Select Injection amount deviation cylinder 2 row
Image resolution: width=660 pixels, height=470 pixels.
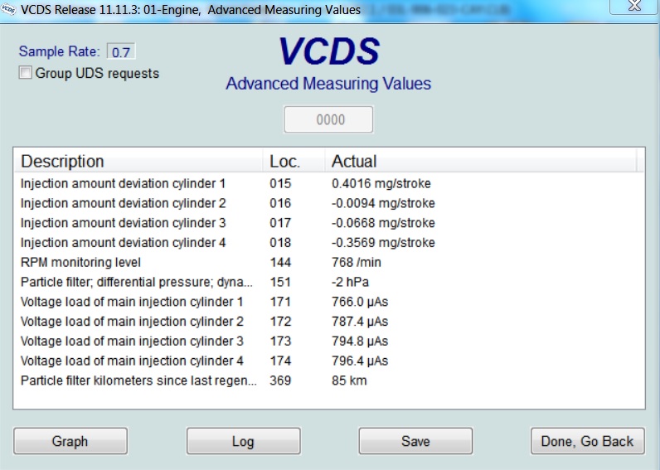[x=123, y=203]
